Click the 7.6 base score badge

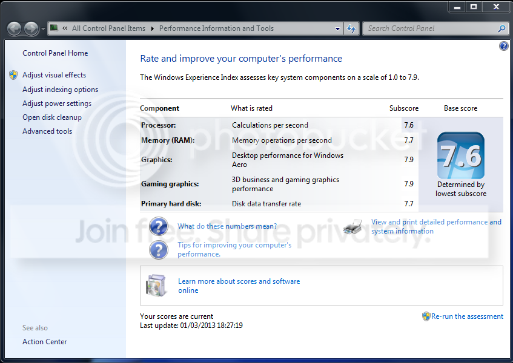coord(461,155)
